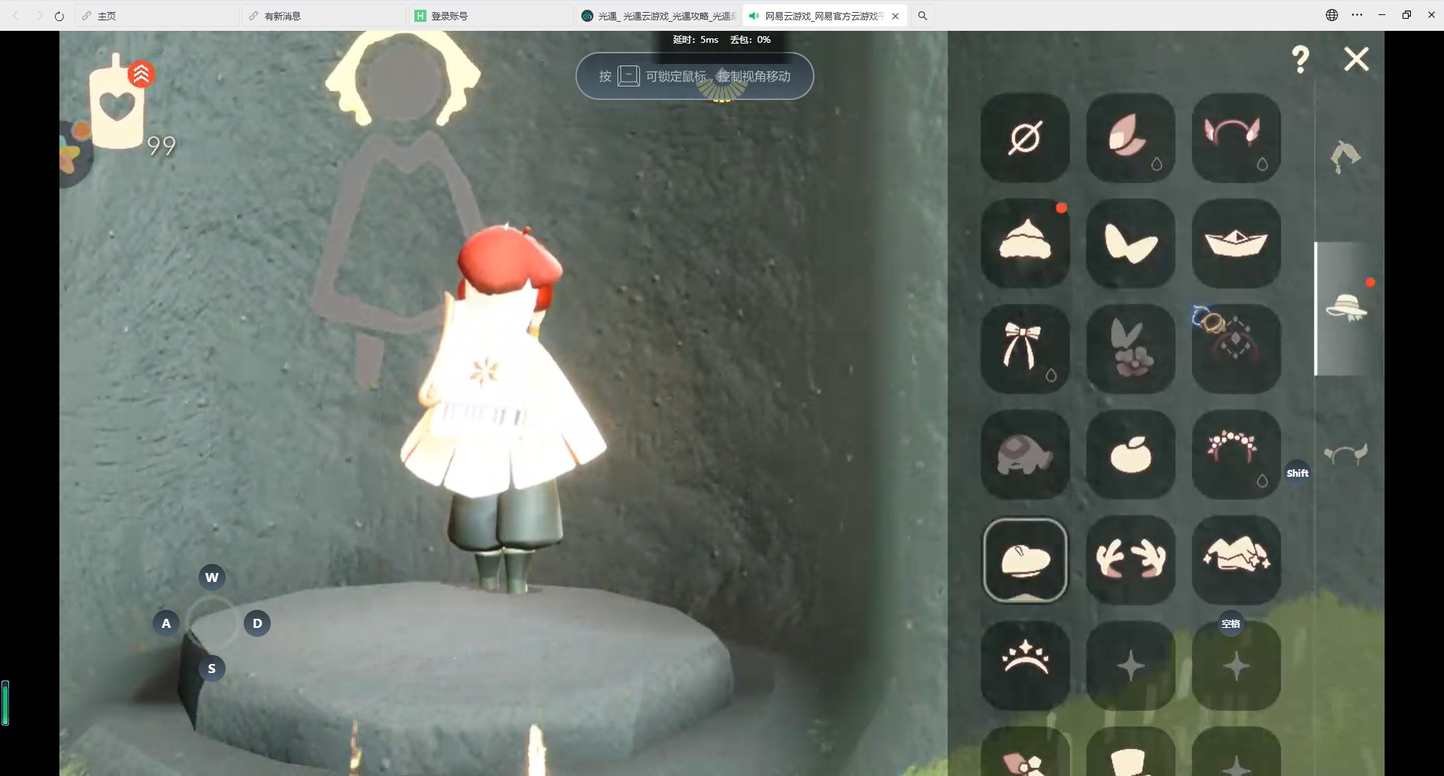Equip the paper boat hat
Viewport: 1444px width, 776px height.
(1236, 243)
